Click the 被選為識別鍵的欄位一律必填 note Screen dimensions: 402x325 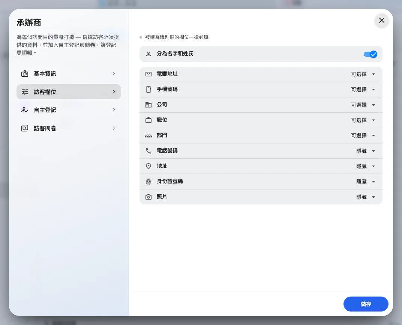tap(177, 37)
